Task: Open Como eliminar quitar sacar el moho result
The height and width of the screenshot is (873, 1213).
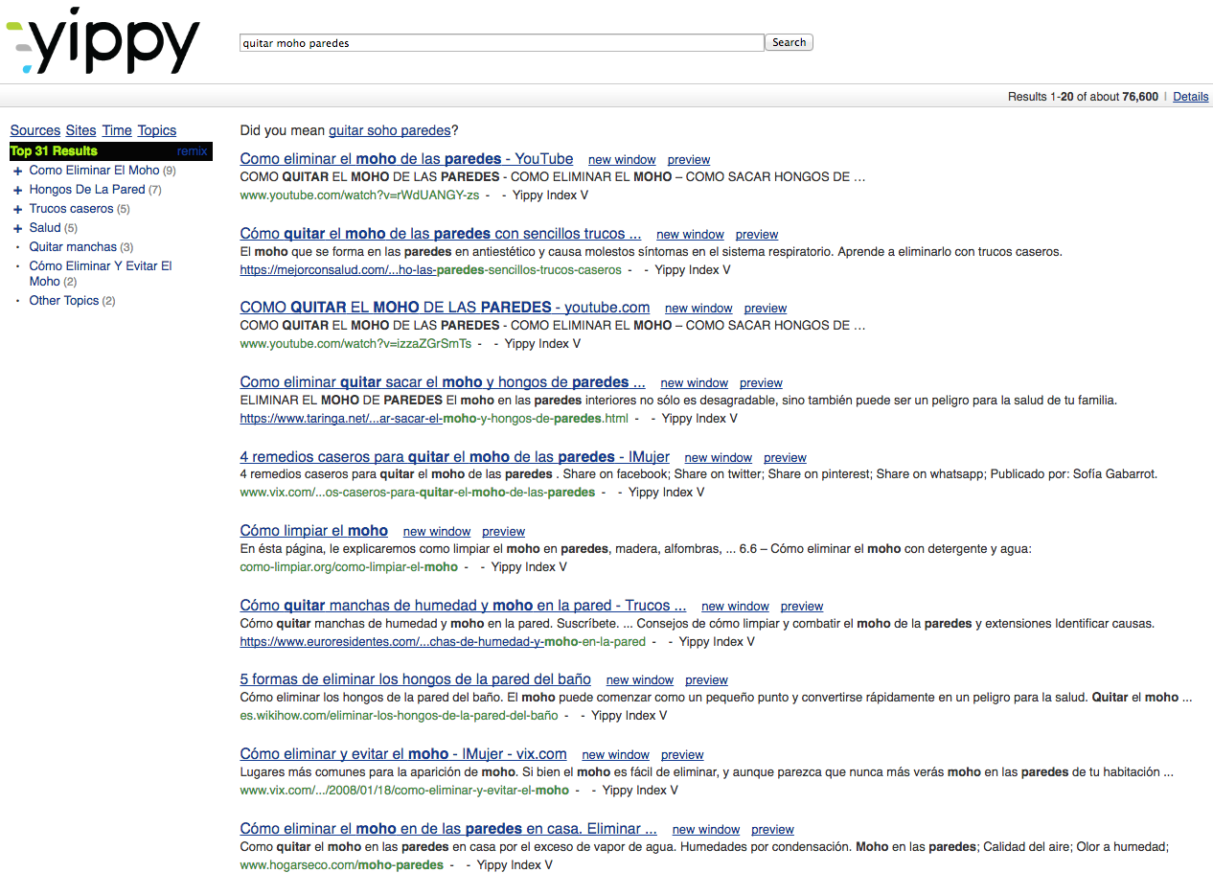Action: point(443,382)
